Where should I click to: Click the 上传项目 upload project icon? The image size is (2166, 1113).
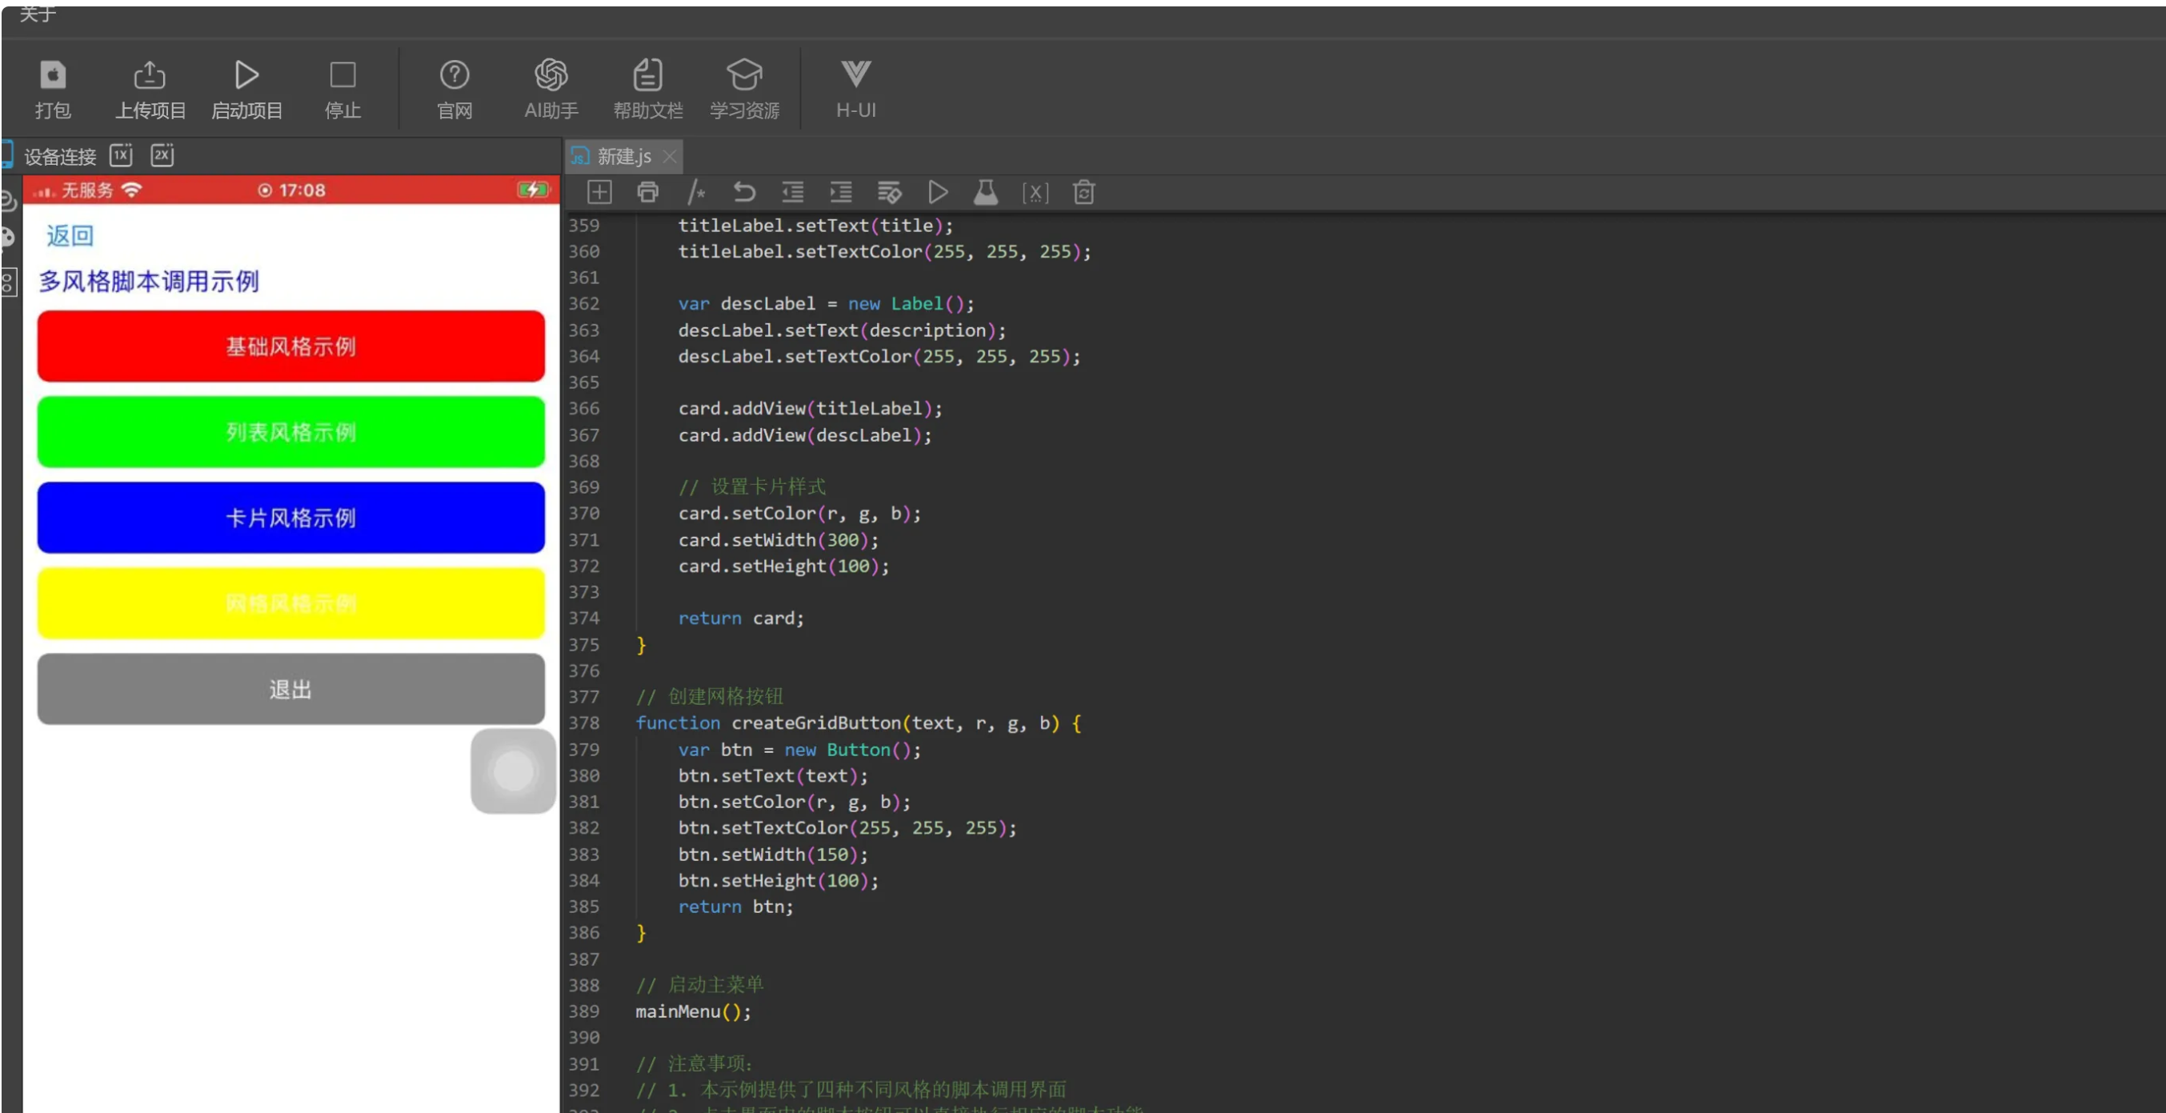click(x=150, y=76)
